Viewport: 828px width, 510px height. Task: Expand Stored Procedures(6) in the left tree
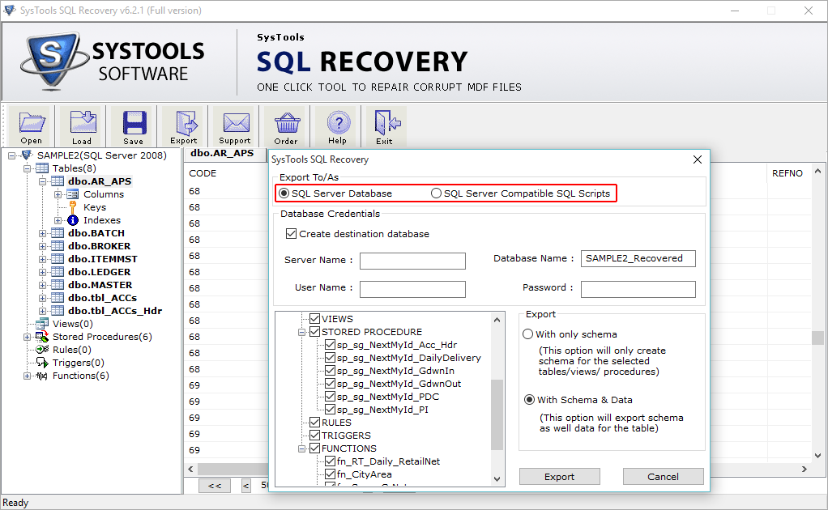(27, 337)
